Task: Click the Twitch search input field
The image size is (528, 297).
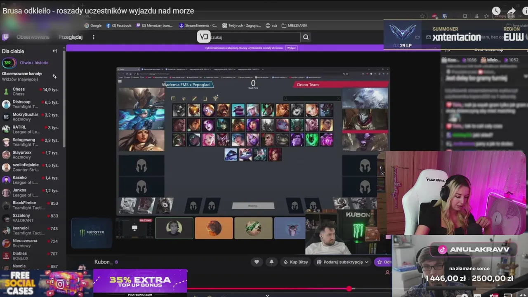Action: (255, 37)
